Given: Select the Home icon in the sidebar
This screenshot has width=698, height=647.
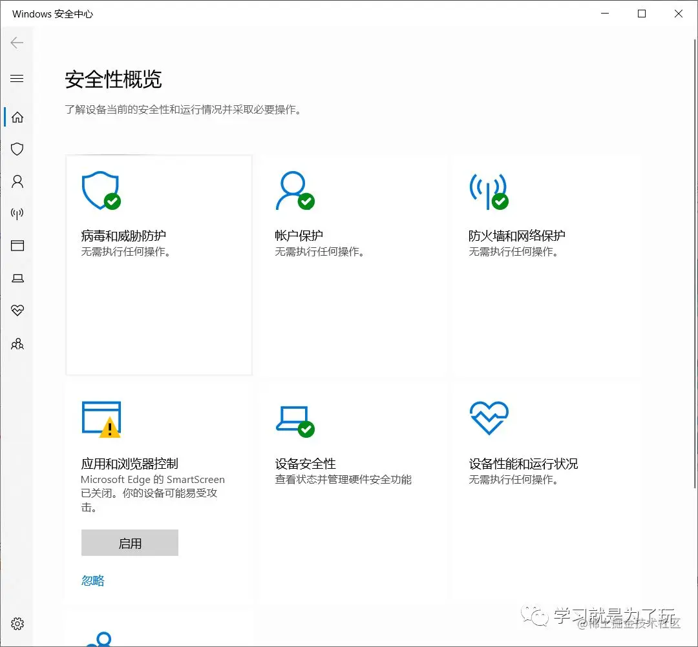Looking at the screenshot, I should (x=17, y=117).
